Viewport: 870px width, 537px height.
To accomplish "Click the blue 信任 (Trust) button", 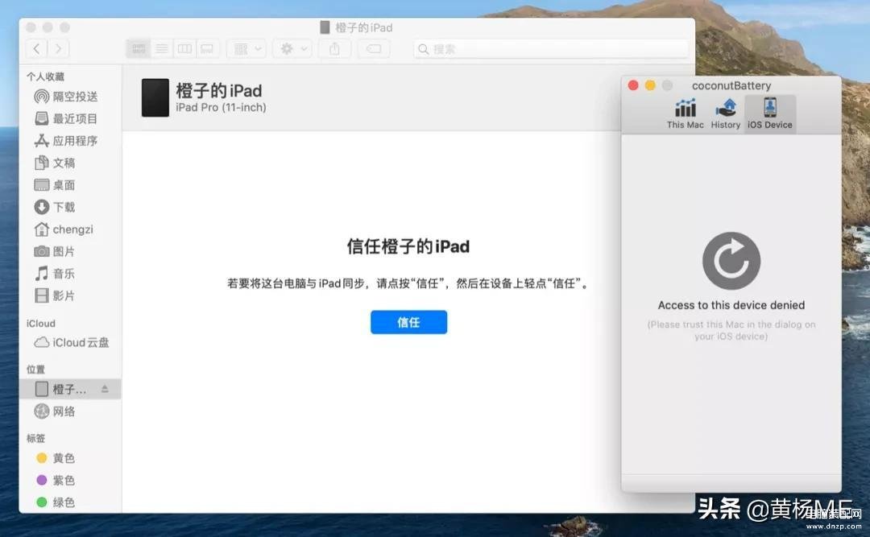I will tap(408, 322).
